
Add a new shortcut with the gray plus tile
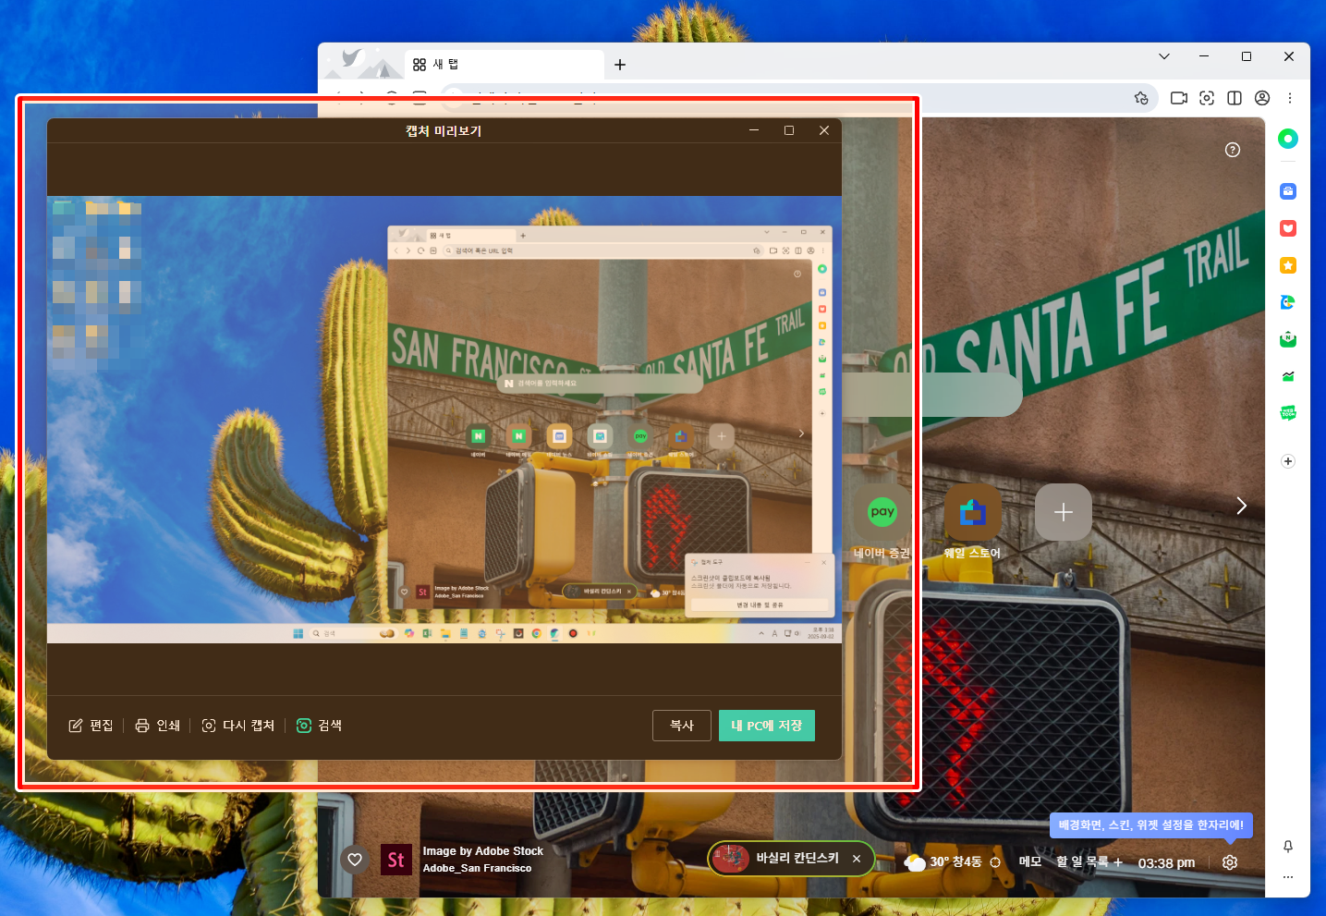point(1064,512)
